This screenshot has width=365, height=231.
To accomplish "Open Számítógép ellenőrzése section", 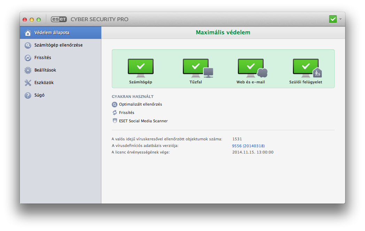I will [x=61, y=45].
